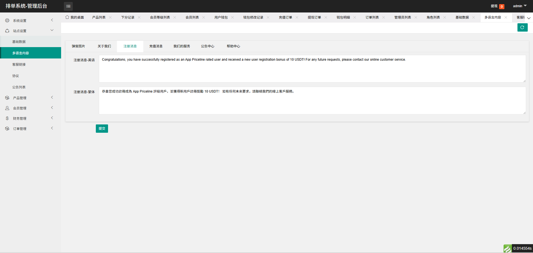Click the hamburger menu toggle icon

[x=68, y=6]
